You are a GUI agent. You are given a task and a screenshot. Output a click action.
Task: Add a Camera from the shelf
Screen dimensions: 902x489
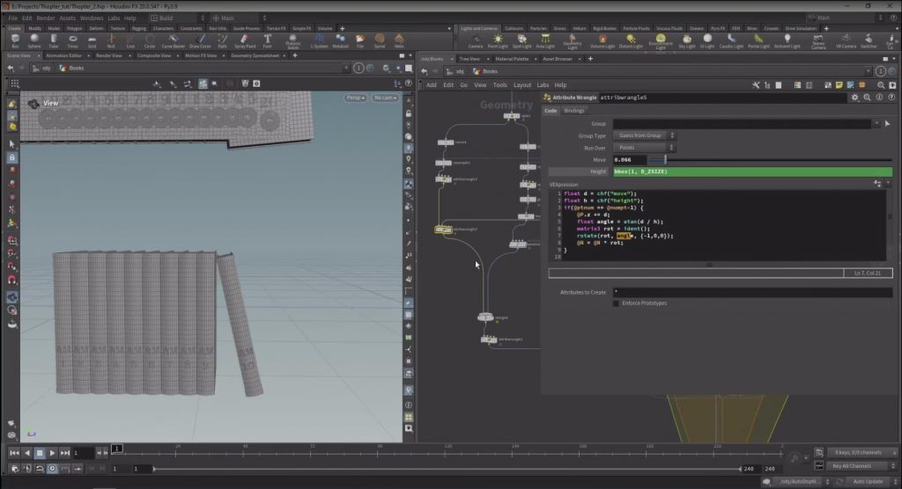[476, 41]
